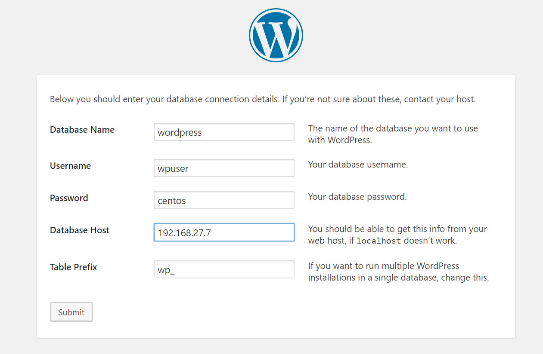Image resolution: width=543 pixels, height=354 pixels.
Task: Click the WordPress logo
Action: pos(276,35)
